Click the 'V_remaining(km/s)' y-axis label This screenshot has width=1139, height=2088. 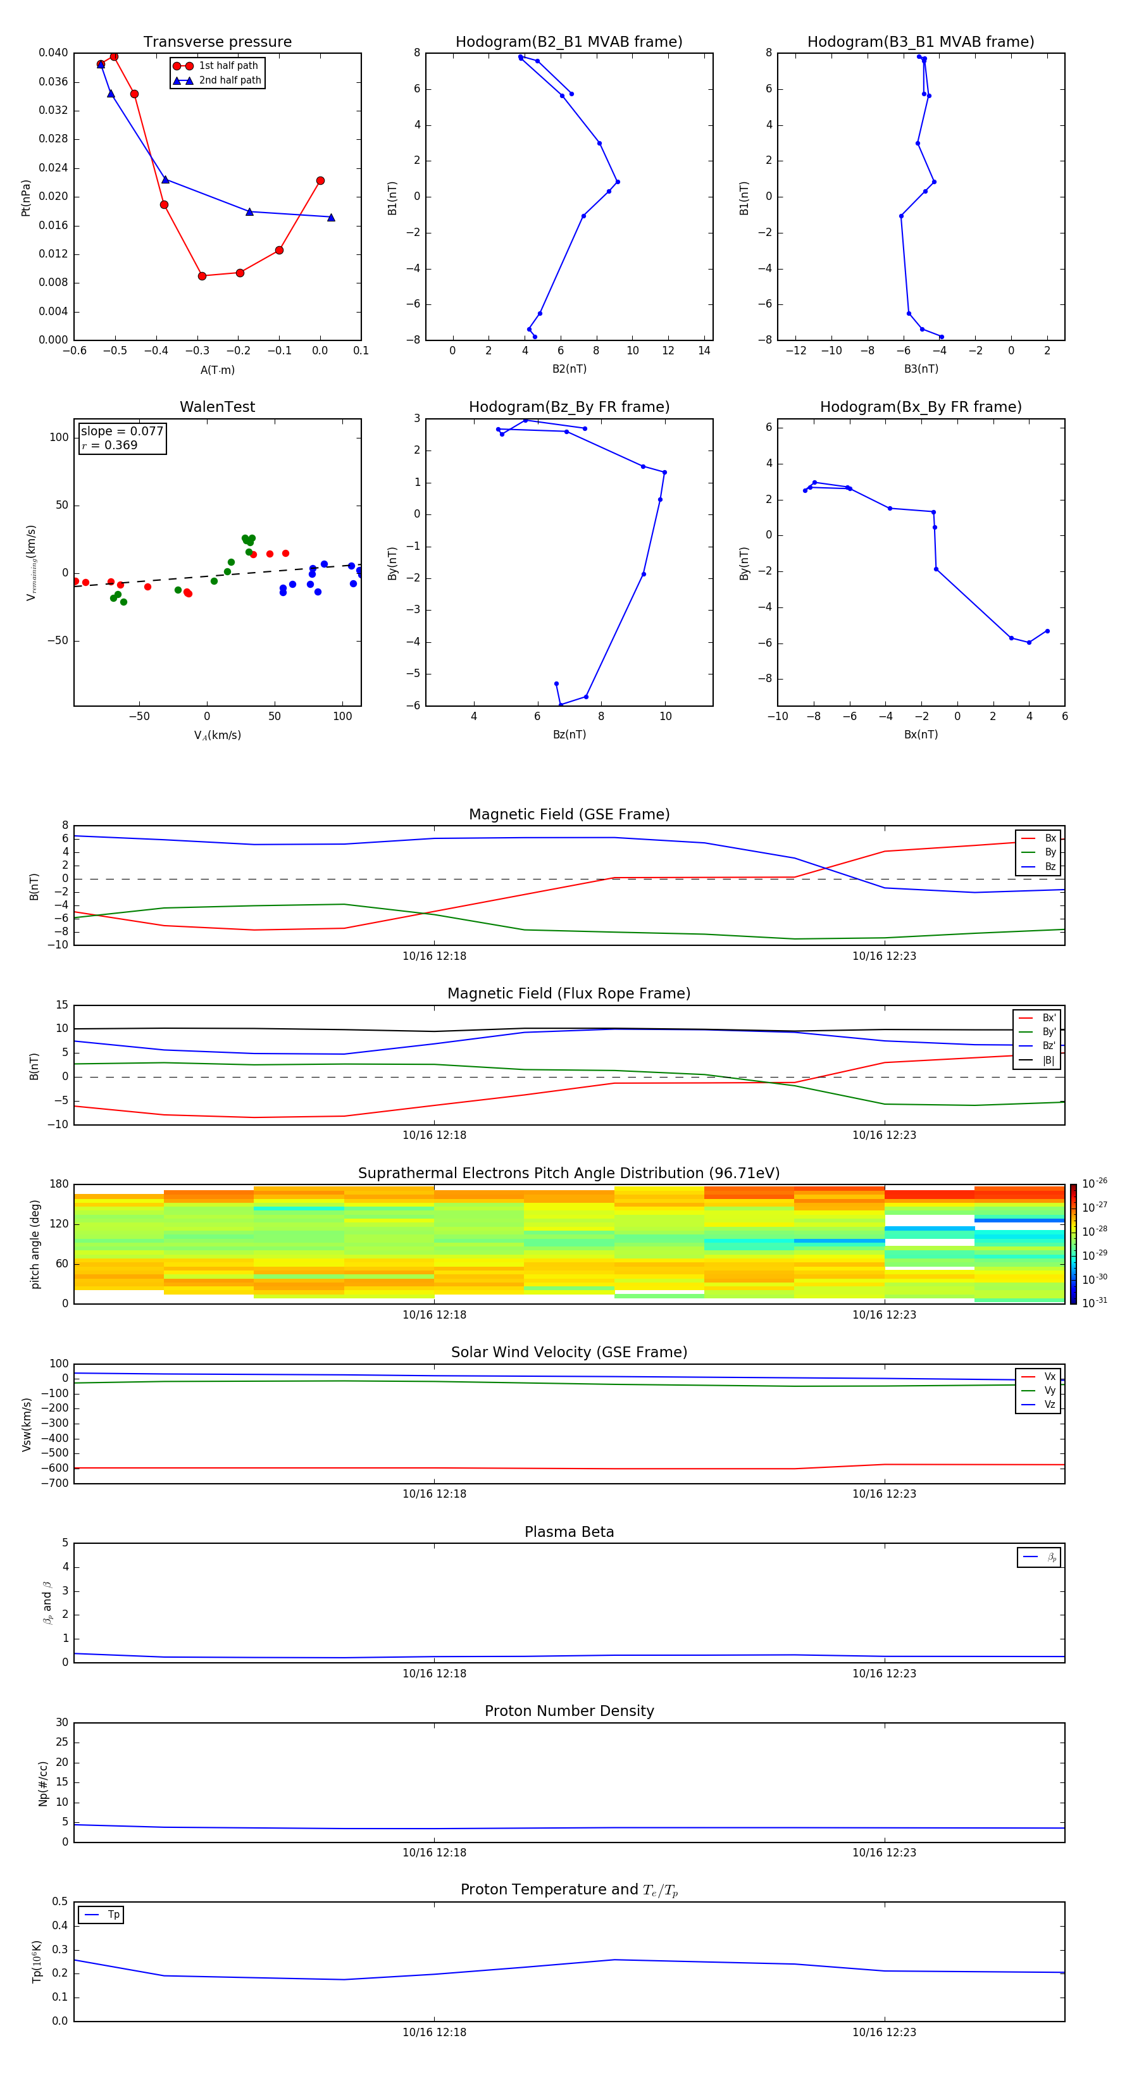tap(31, 562)
